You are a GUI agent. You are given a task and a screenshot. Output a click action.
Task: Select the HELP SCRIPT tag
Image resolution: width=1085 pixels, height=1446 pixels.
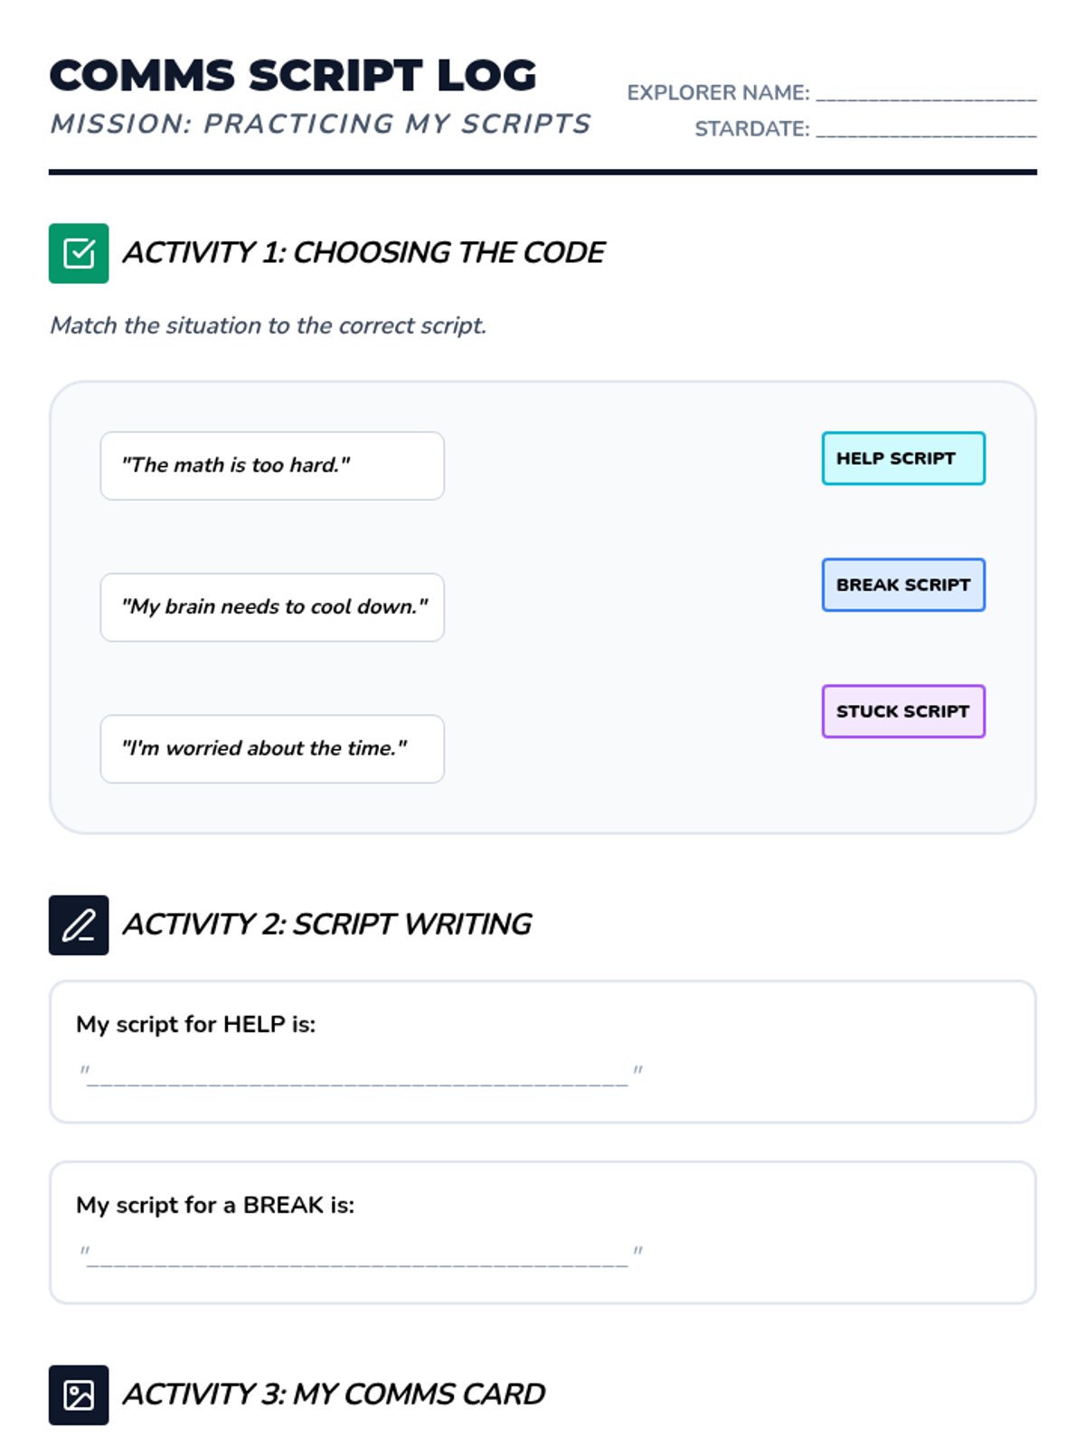pos(902,458)
